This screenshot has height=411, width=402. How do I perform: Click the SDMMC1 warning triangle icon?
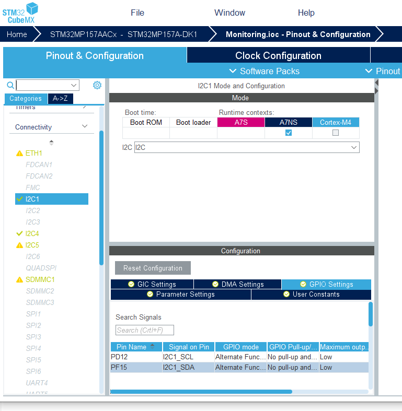pos(19,280)
